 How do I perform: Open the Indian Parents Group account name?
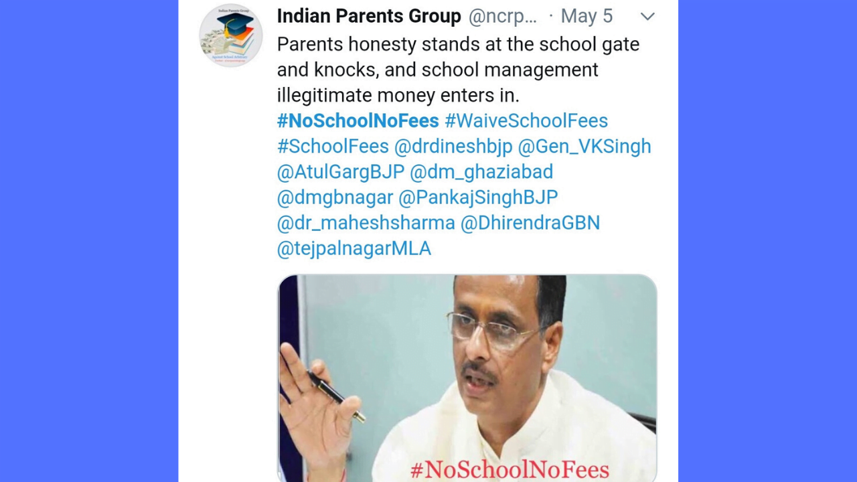(x=369, y=16)
